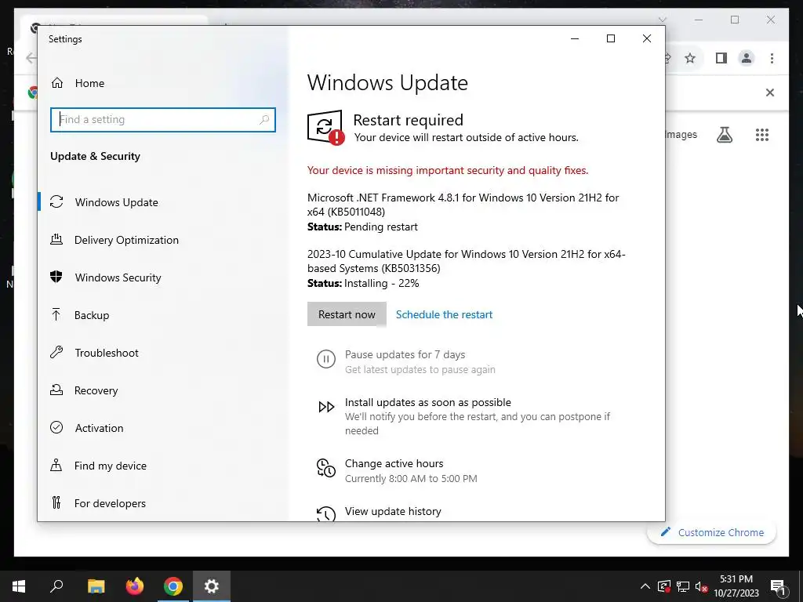Open Chrome tab search dropdown chevron
The width and height of the screenshot is (803, 602).
[662, 20]
